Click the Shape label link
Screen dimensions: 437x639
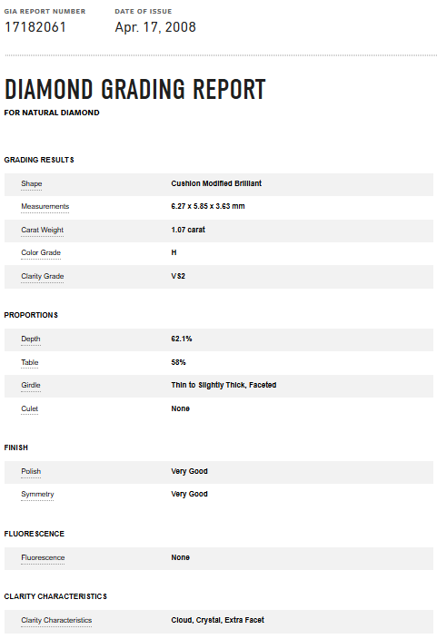pyautogui.click(x=32, y=183)
